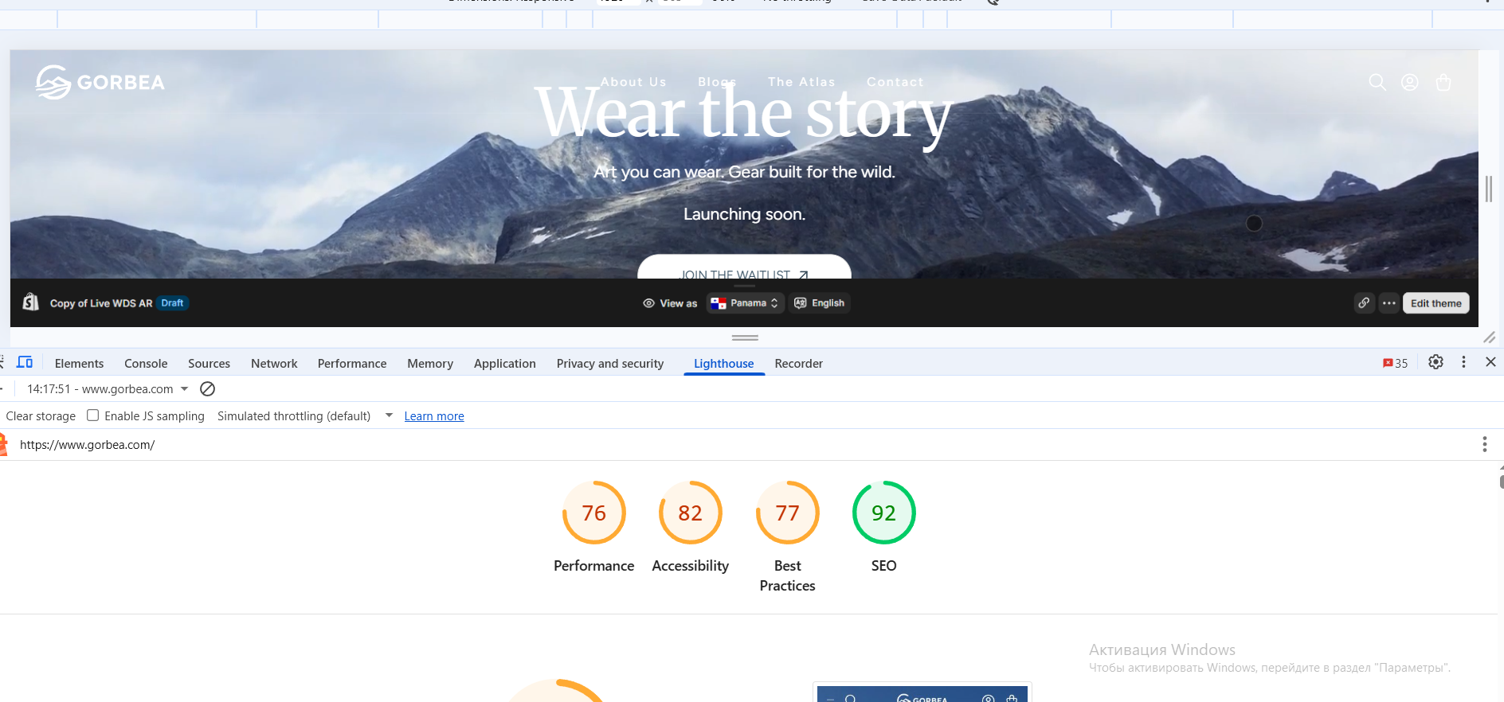The width and height of the screenshot is (1504, 702).
Task: Close the DevTools panel
Action: [x=1490, y=362]
